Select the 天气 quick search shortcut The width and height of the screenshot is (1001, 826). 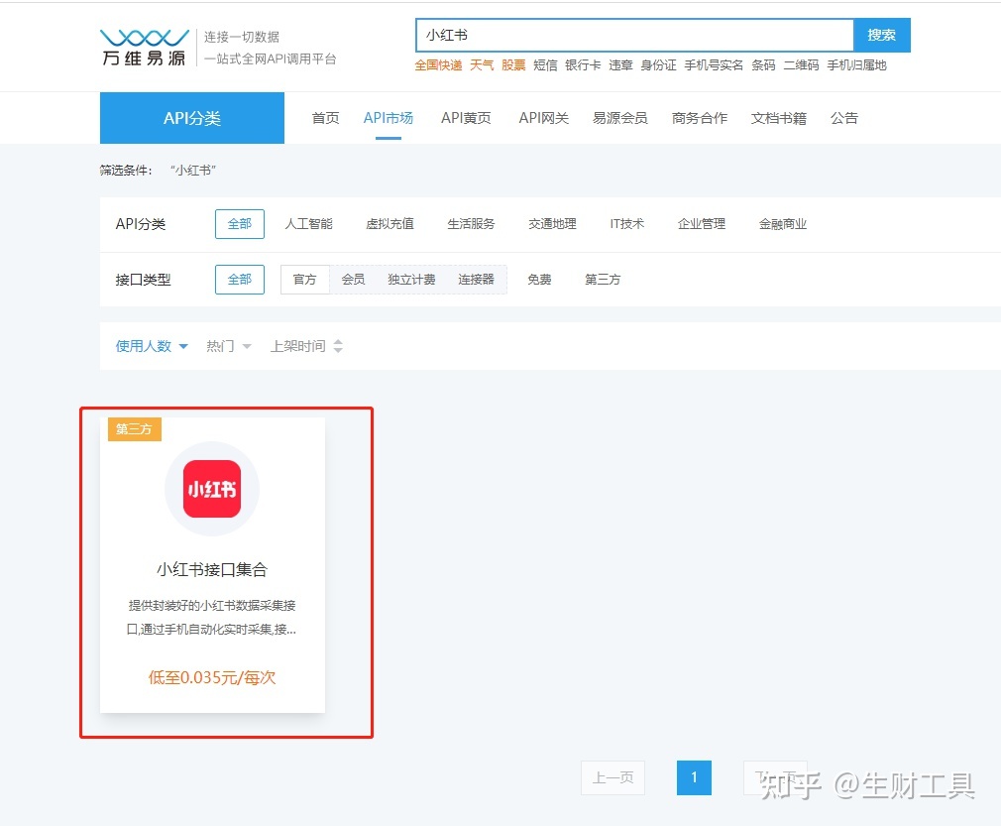point(482,65)
